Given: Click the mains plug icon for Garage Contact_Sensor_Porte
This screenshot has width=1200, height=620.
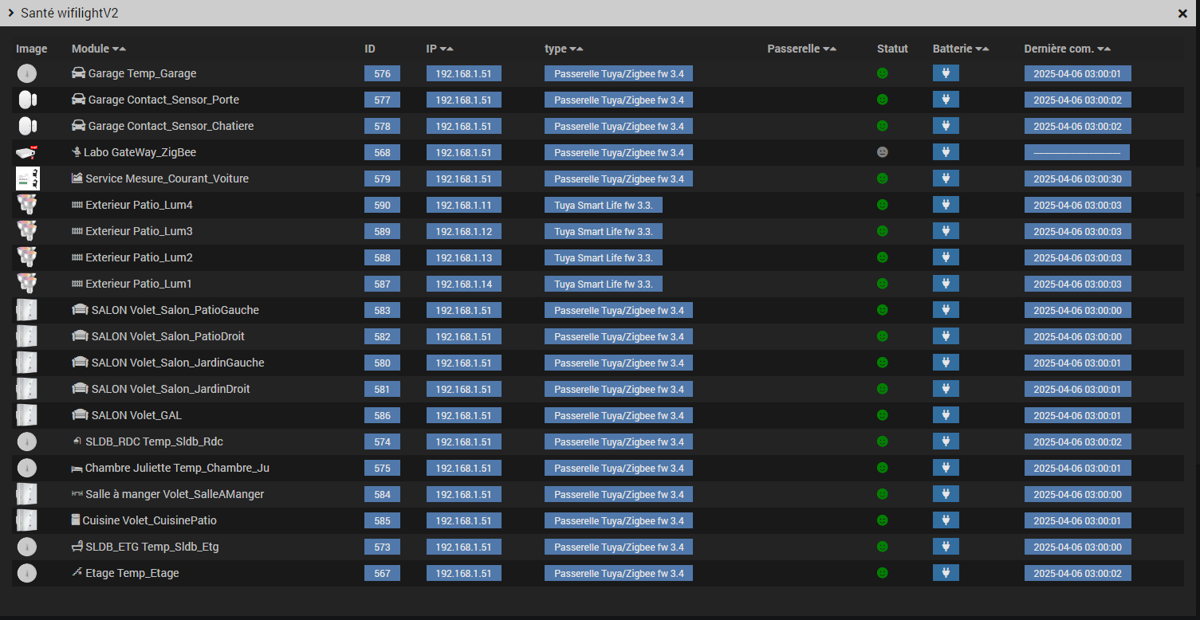Looking at the screenshot, I should pos(946,100).
